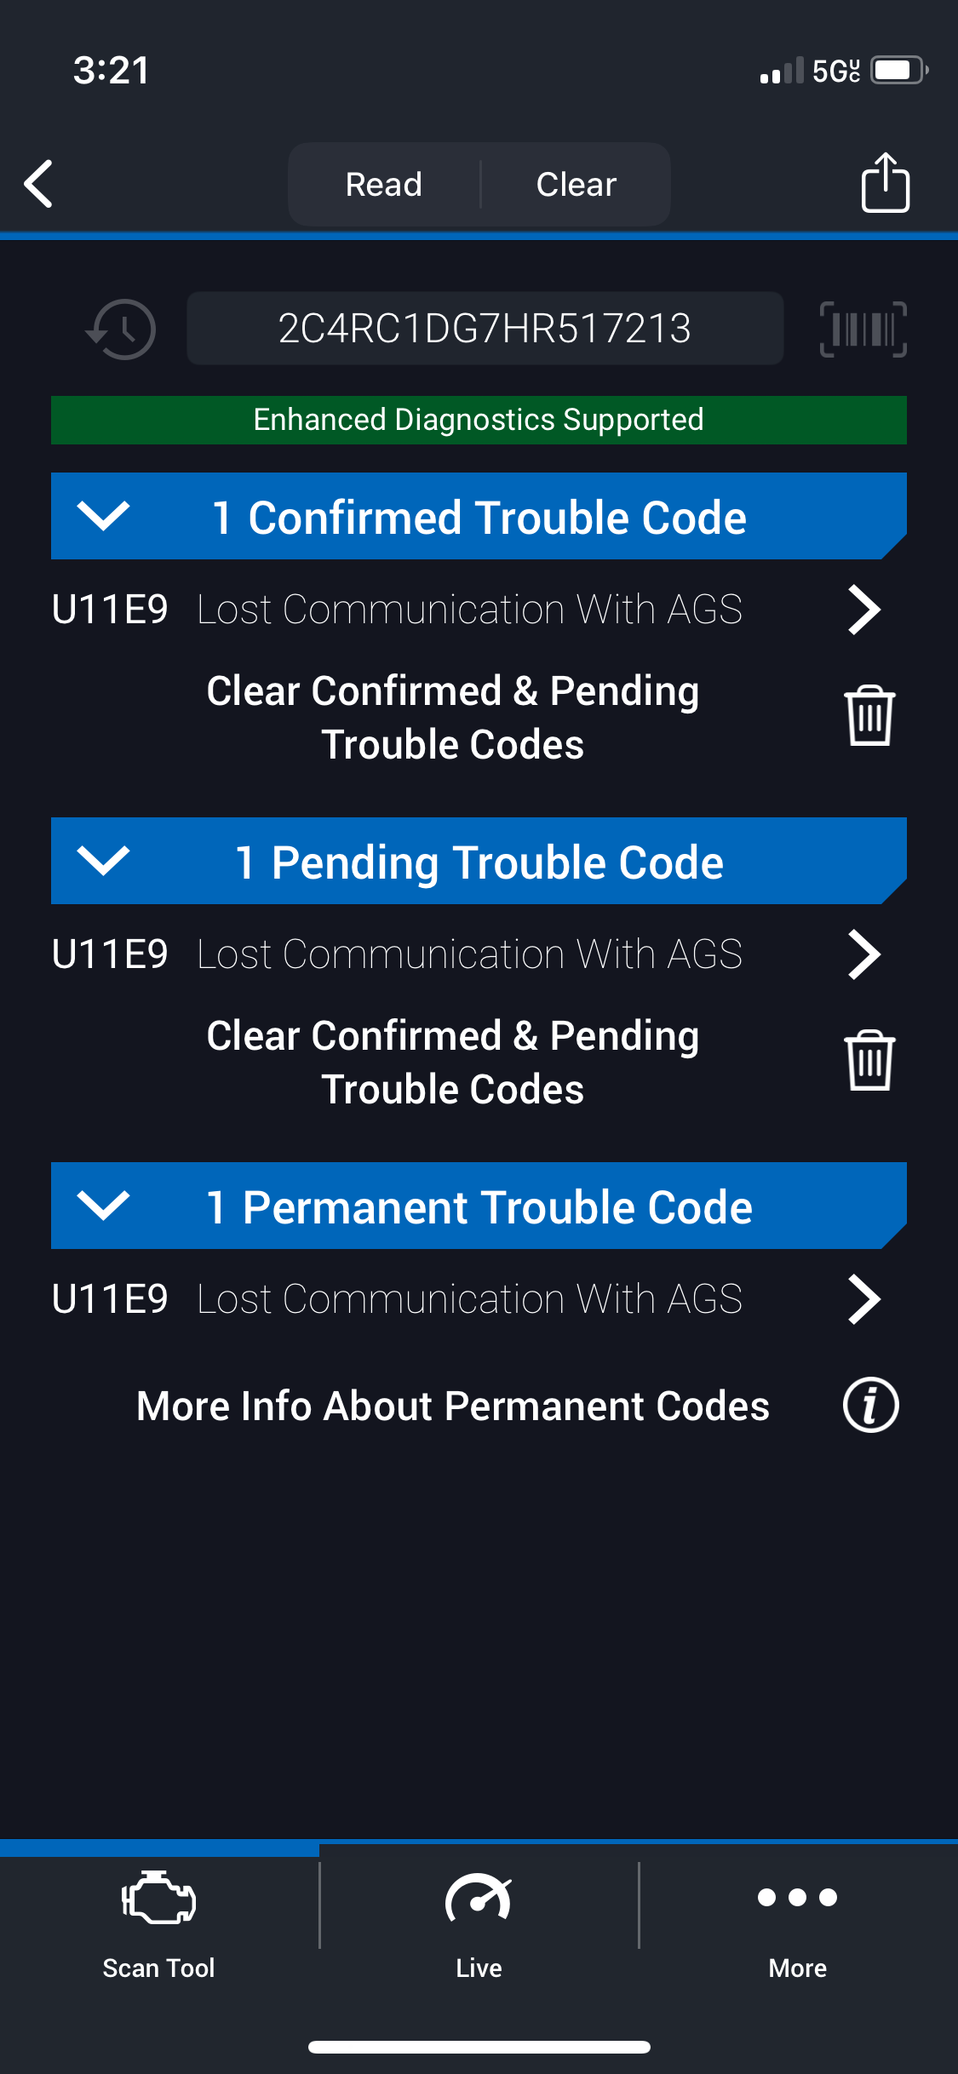Tap the VIN number field

(485, 329)
